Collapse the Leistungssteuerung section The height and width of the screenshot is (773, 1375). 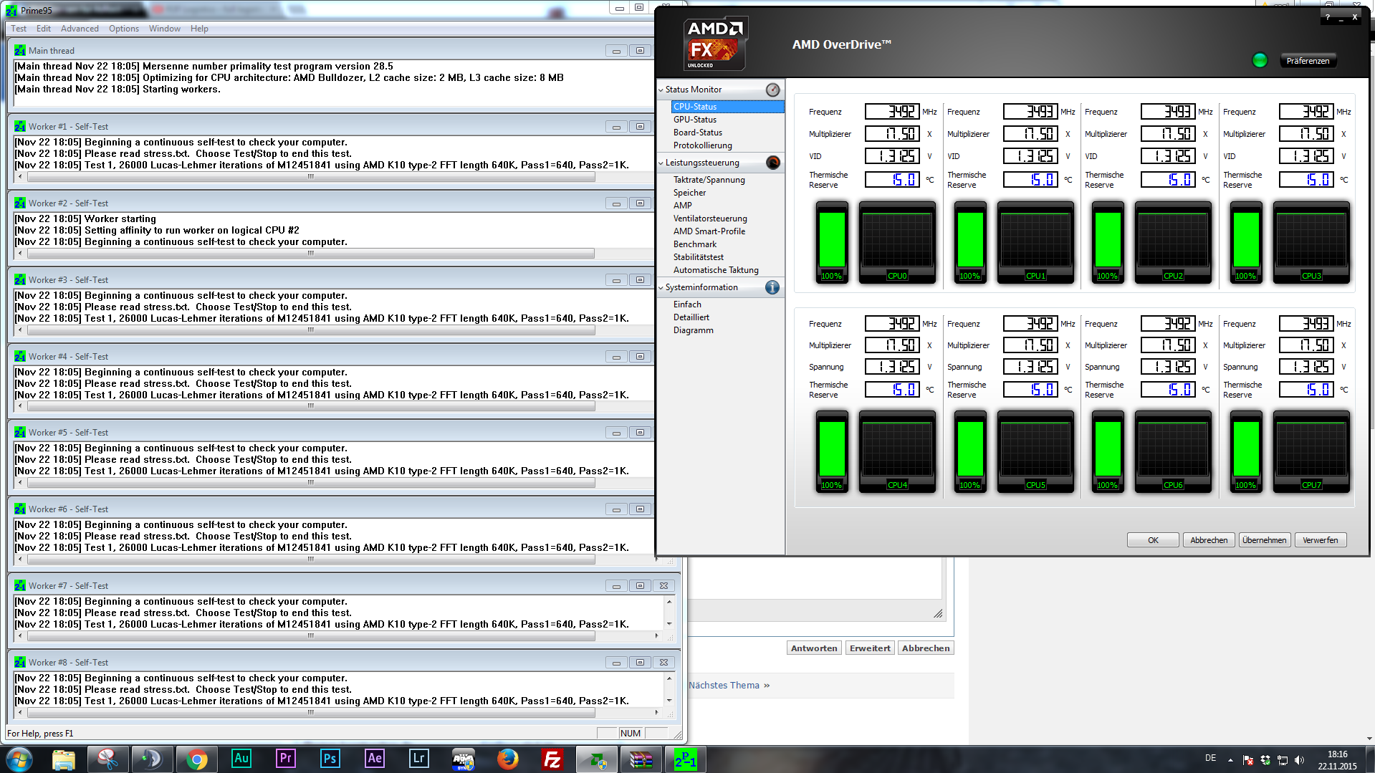[x=661, y=163]
